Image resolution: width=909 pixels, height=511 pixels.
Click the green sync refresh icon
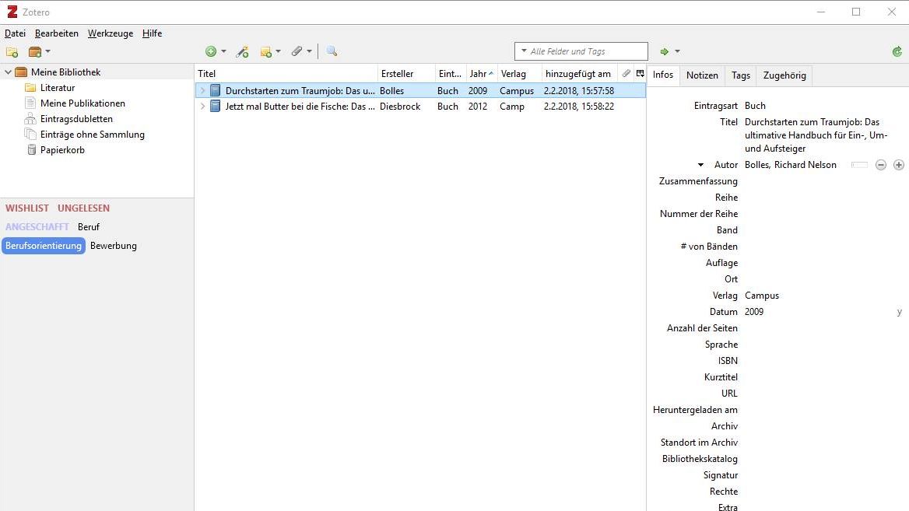[x=897, y=52]
